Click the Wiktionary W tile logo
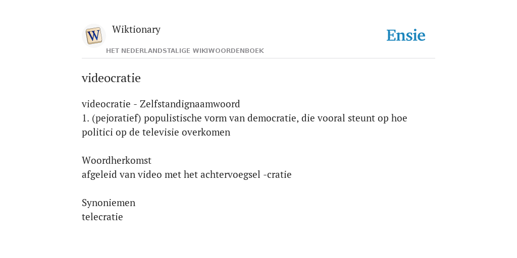 pos(93,36)
